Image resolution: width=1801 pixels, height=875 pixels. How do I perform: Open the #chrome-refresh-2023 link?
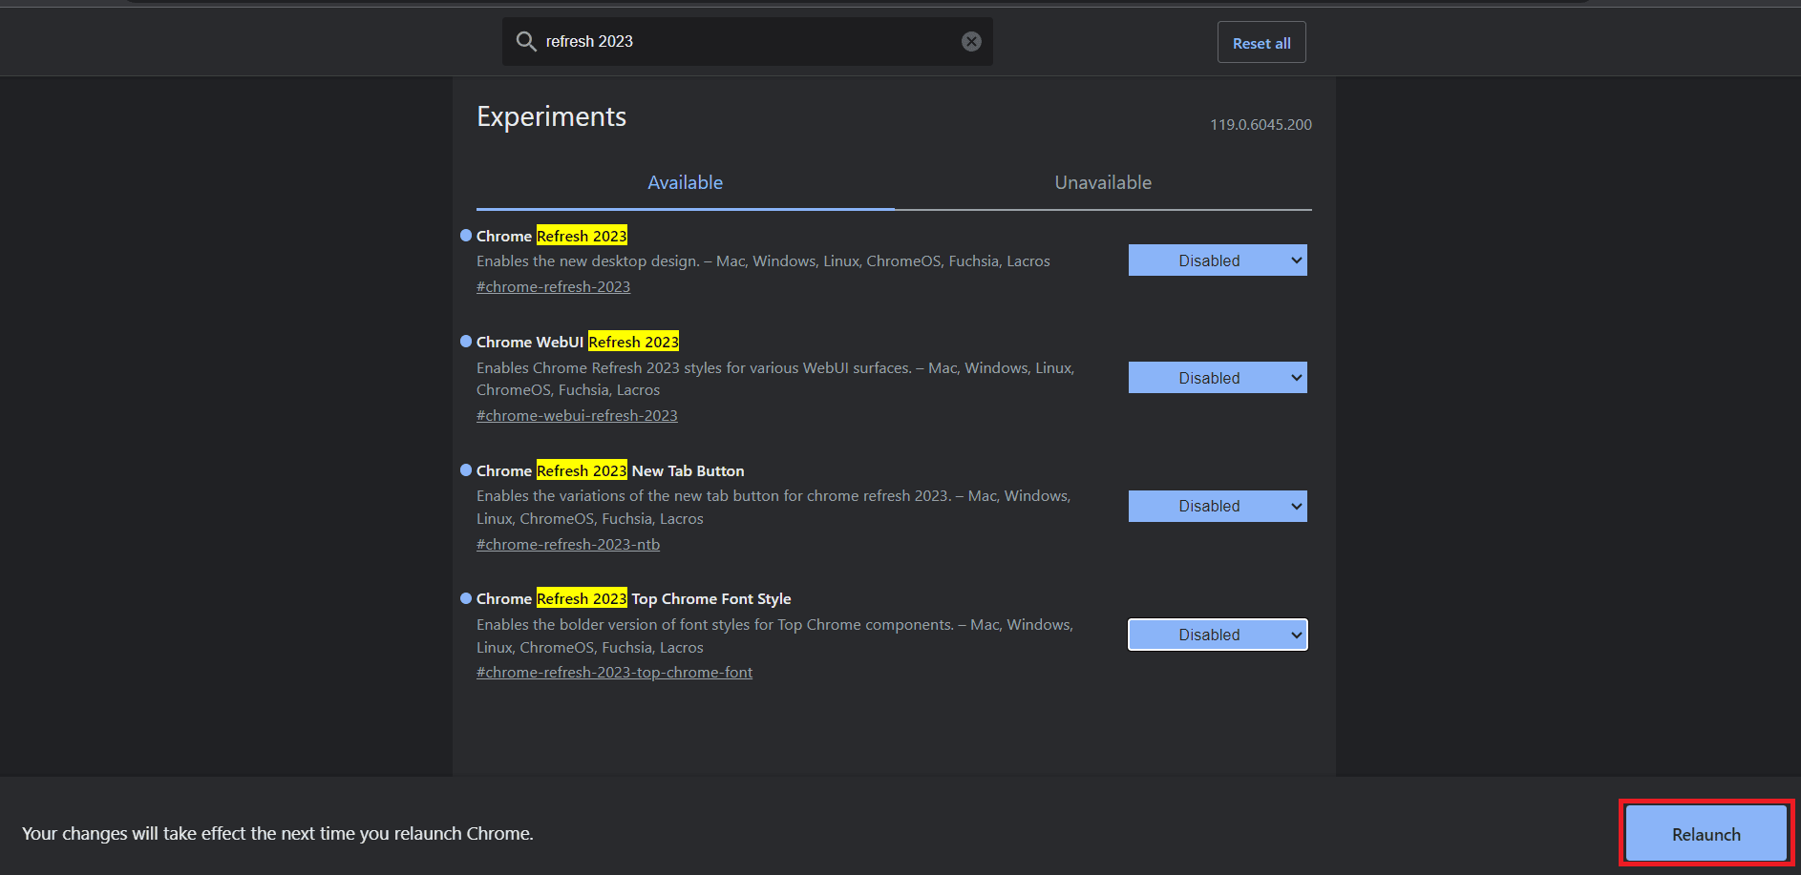tap(553, 286)
